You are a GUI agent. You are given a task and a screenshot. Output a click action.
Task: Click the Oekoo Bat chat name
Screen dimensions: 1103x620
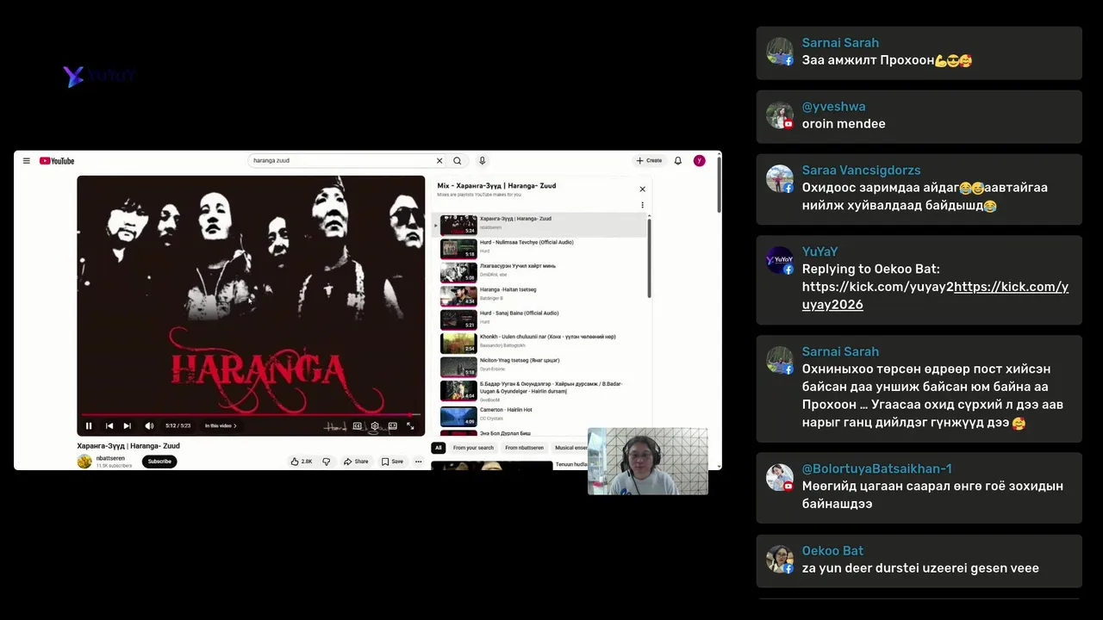point(832,551)
